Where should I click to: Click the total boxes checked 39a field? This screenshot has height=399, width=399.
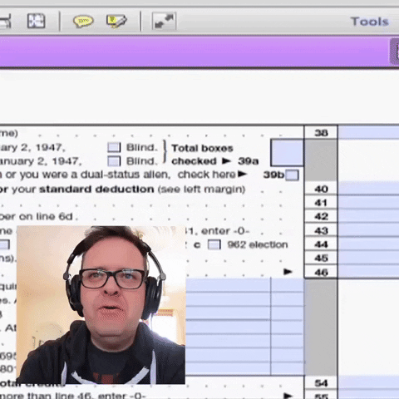[287, 153]
